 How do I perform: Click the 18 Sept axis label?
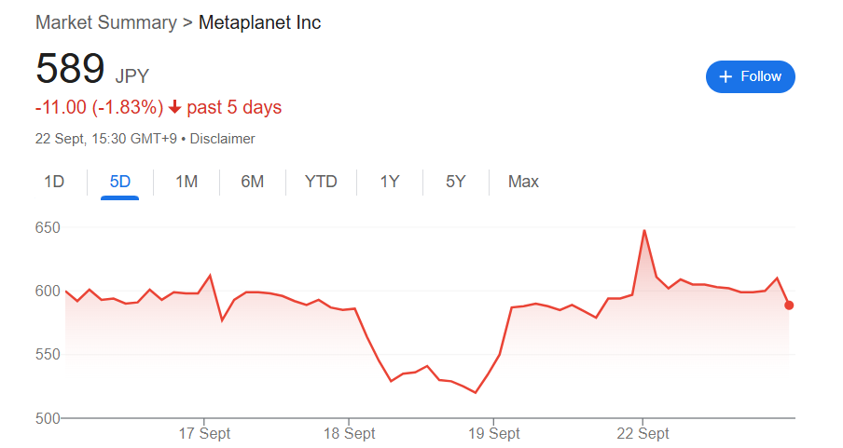point(349,433)
